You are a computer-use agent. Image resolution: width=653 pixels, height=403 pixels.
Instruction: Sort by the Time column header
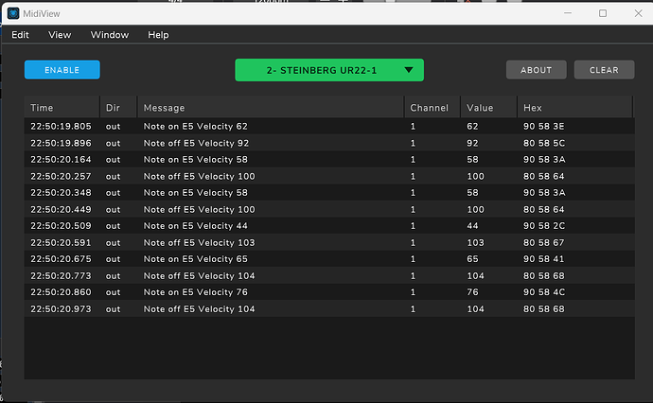tap(43, 108)
